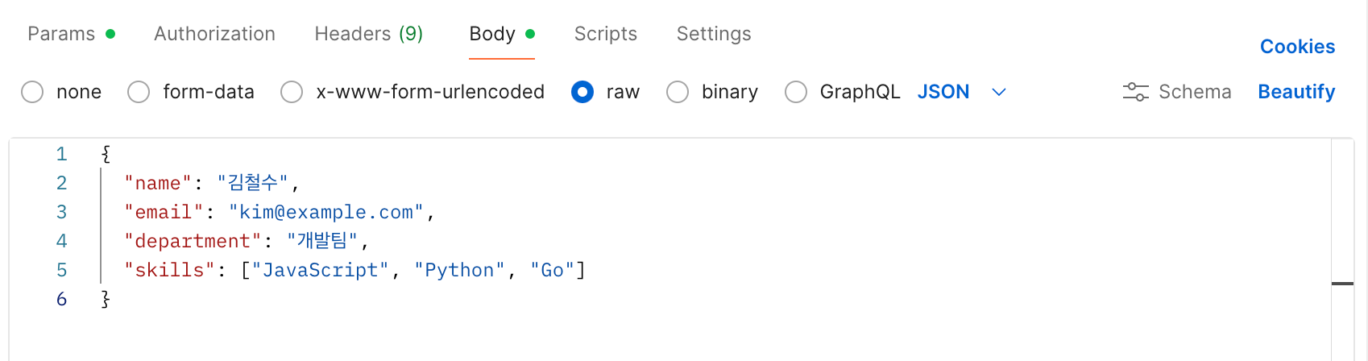Screen dimensions: 1368x361
Task: Select the form-data radio option
Action: (x=139, y=92)
